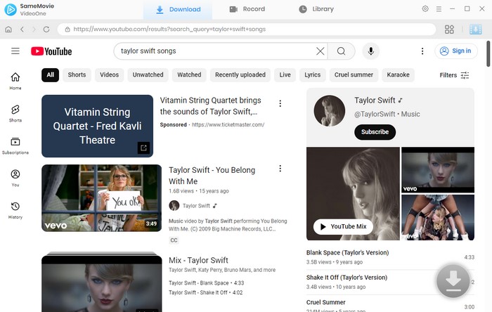Click Taylor Swift - Blank Space 4:33
This screenshot has width=492, height=312.
206,283
